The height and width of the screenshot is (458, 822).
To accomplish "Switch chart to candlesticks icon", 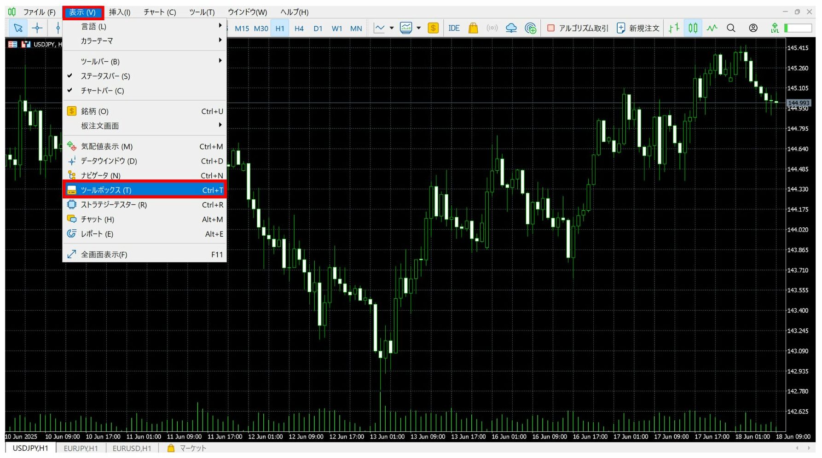I will point(693,28).
